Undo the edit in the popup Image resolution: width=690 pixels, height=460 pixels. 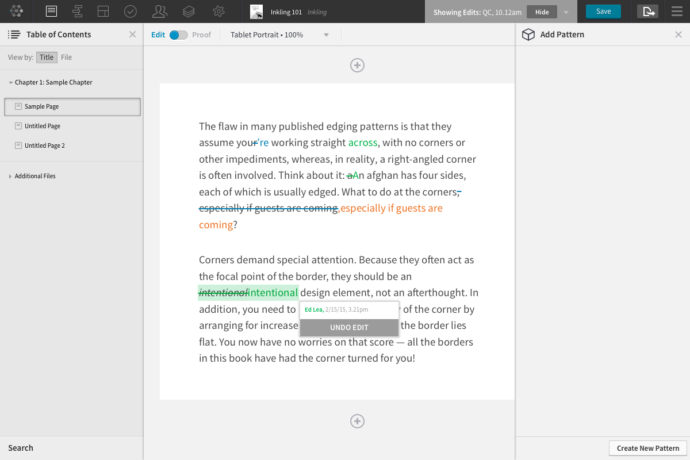(x=349, y=328)
